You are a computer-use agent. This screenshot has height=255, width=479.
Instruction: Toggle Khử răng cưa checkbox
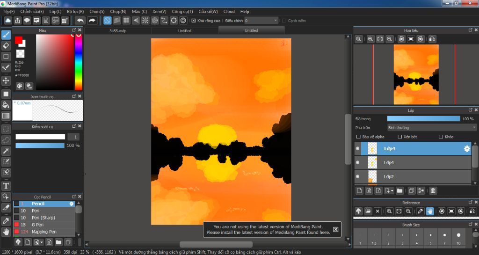point(193,21)
